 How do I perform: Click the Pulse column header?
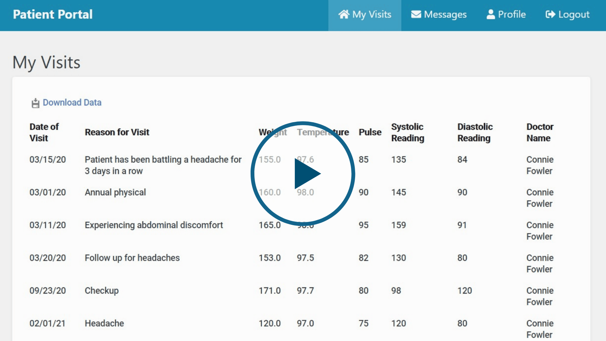370,132
